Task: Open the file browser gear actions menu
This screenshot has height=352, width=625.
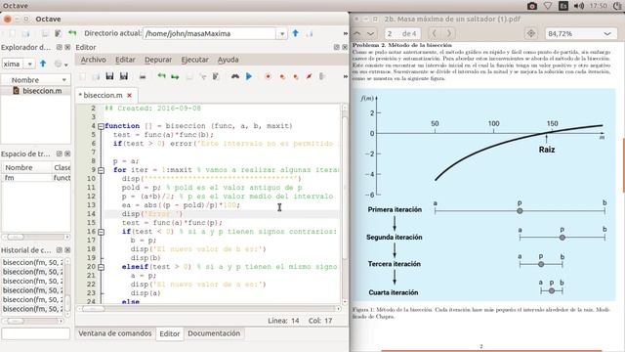Action: pyautogui.click(x=61, y=64)
